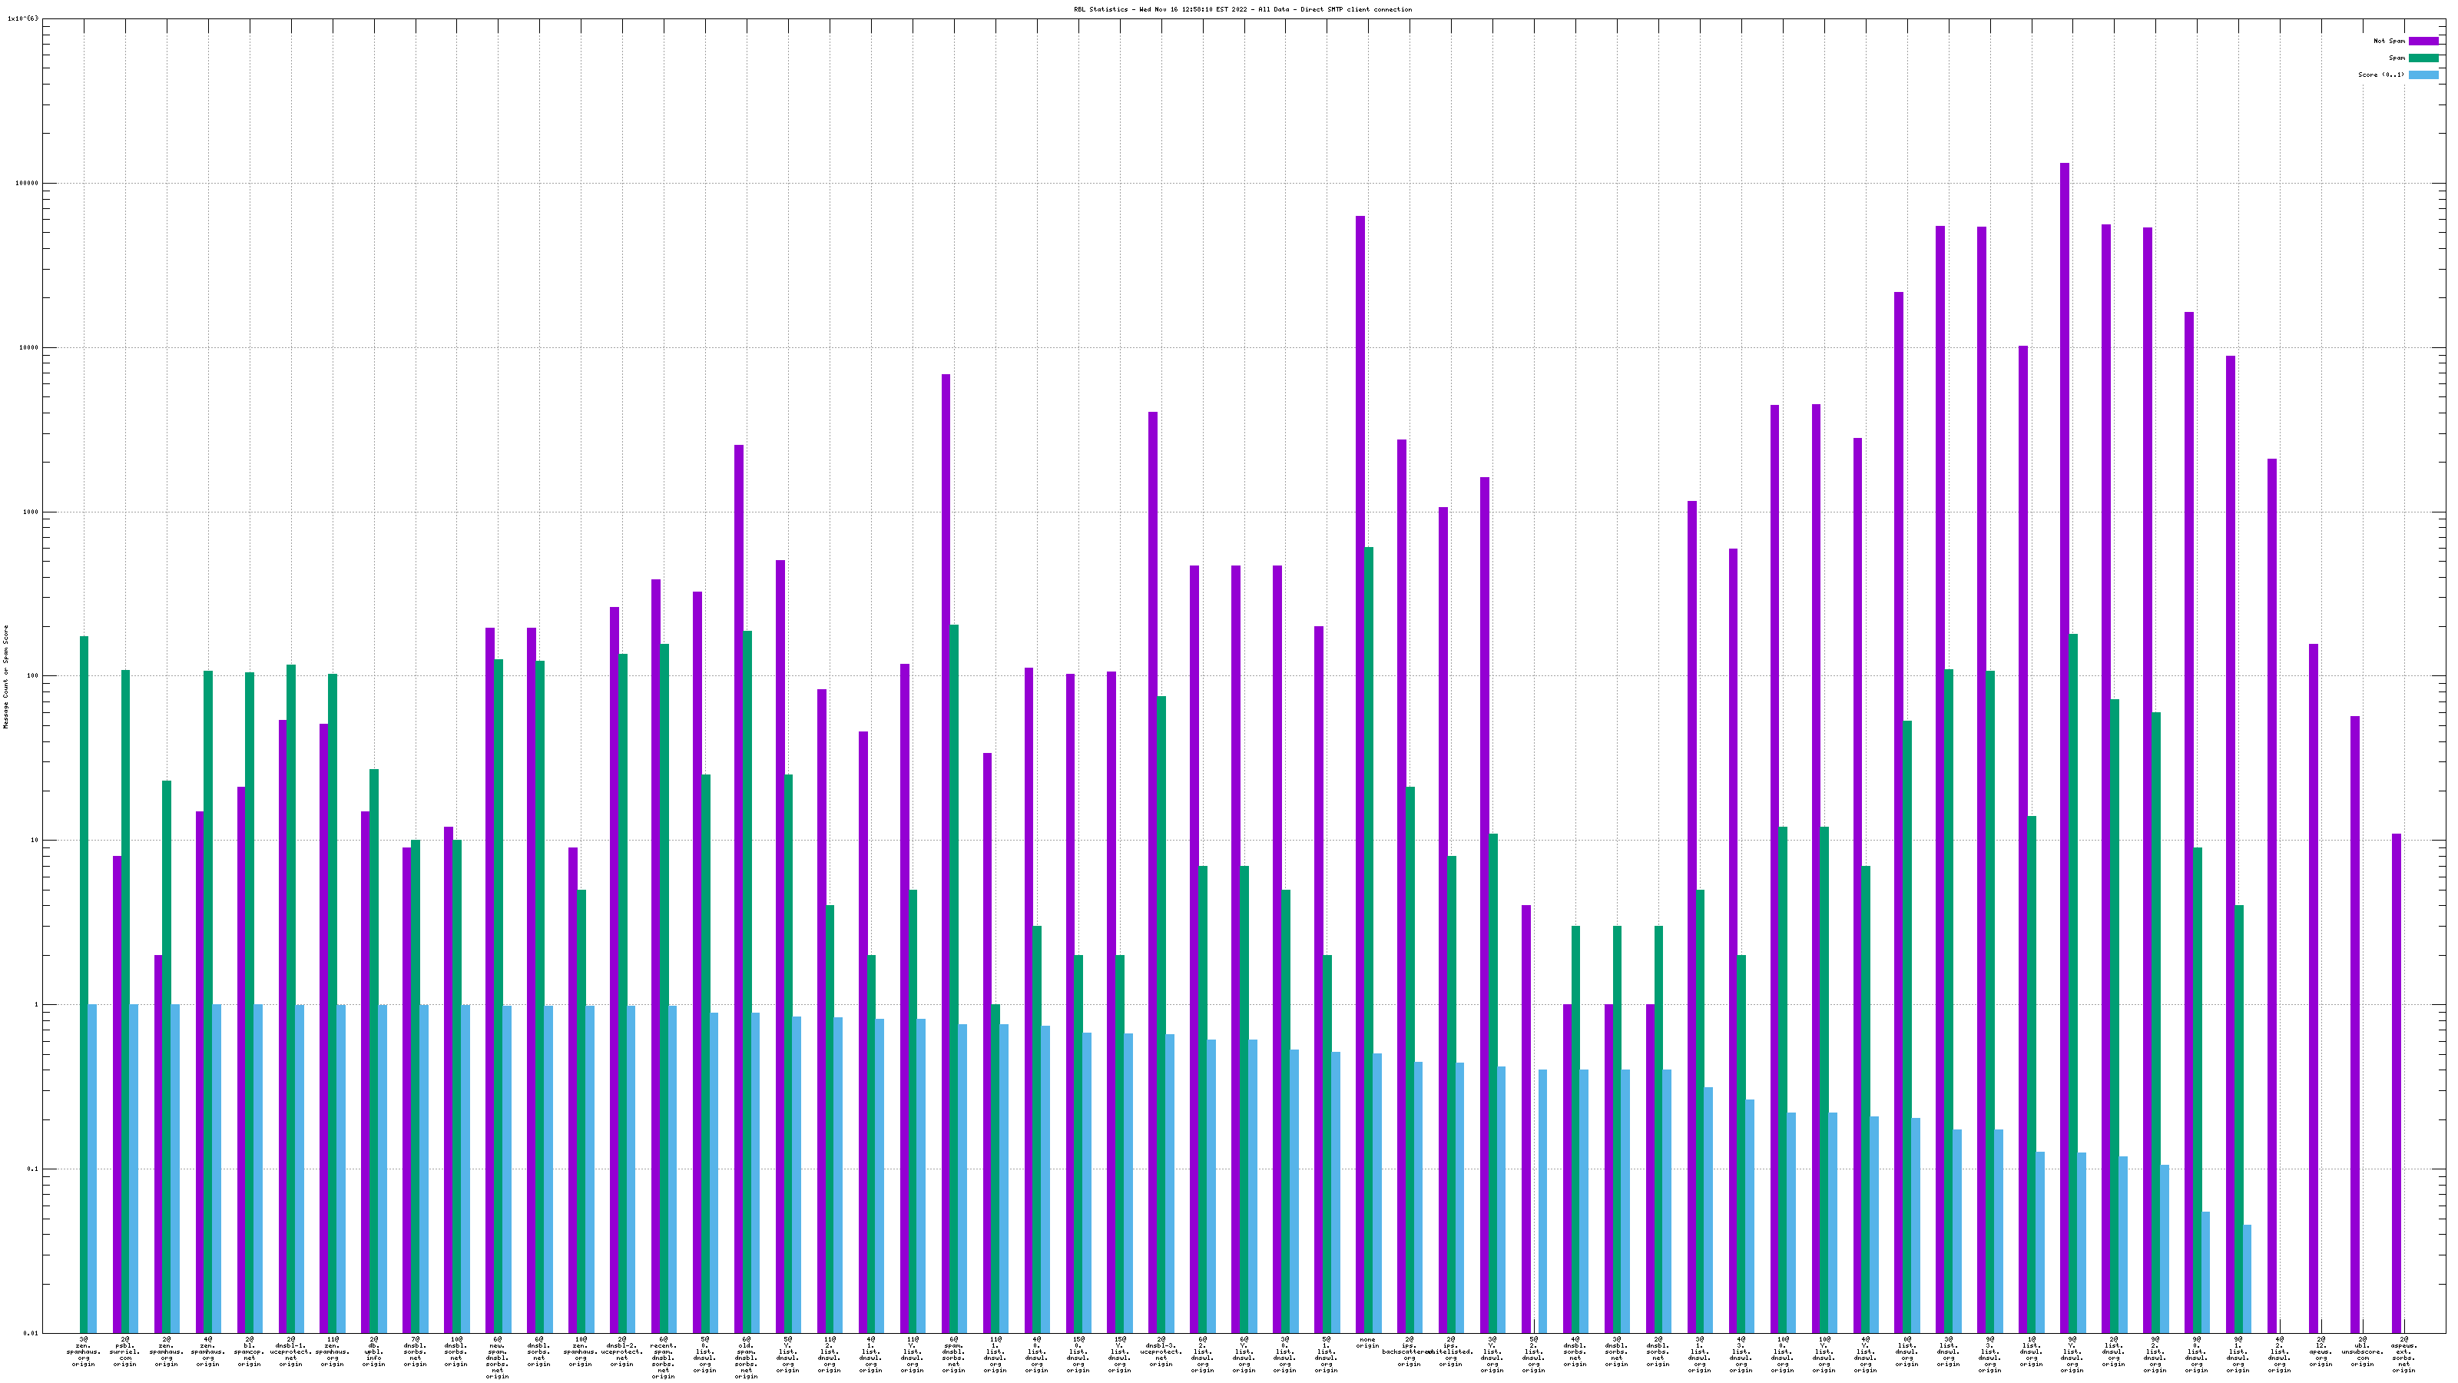The width and height of the screenshot is (2458, 1383).
Task: Click the 1x10^(6) top y-axis label
Action: 23,18
